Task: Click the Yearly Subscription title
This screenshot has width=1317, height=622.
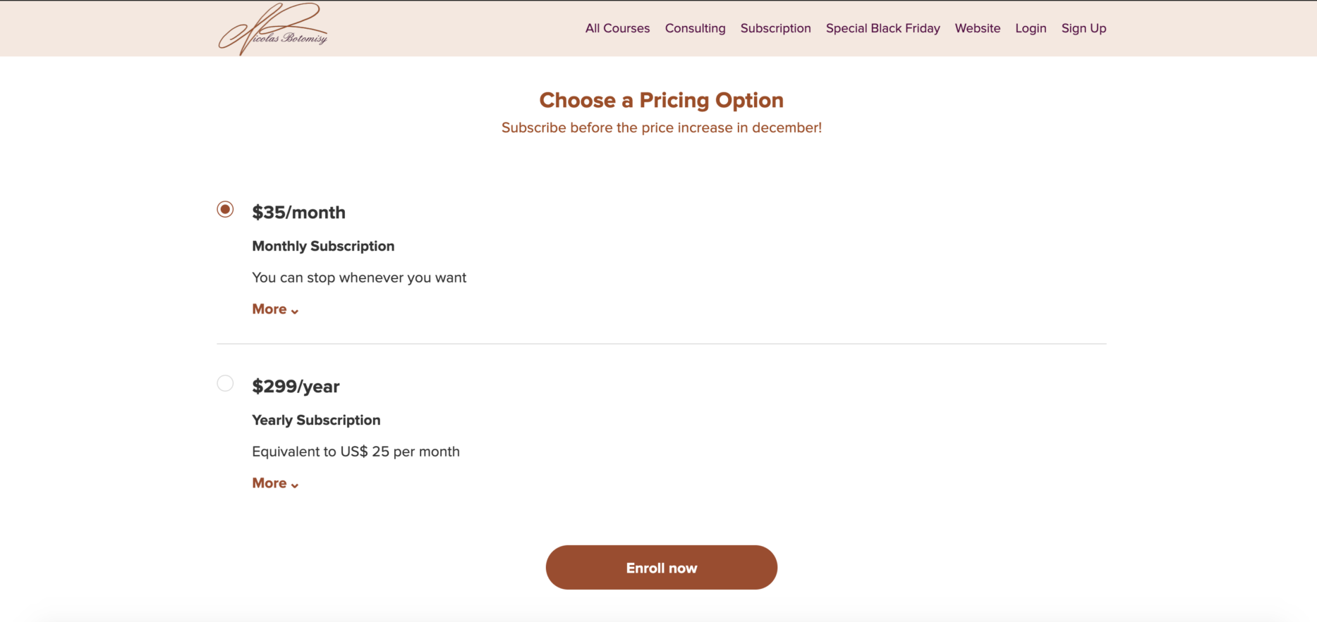Action: coord(316,420)
